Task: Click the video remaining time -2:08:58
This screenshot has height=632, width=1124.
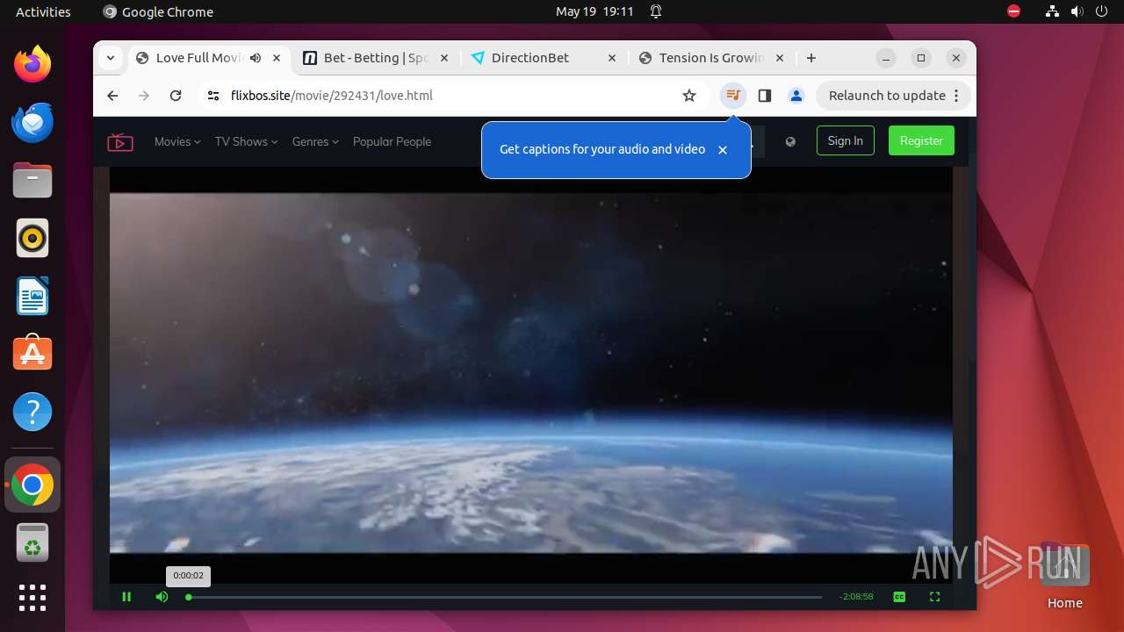Action: click(856, 597)
